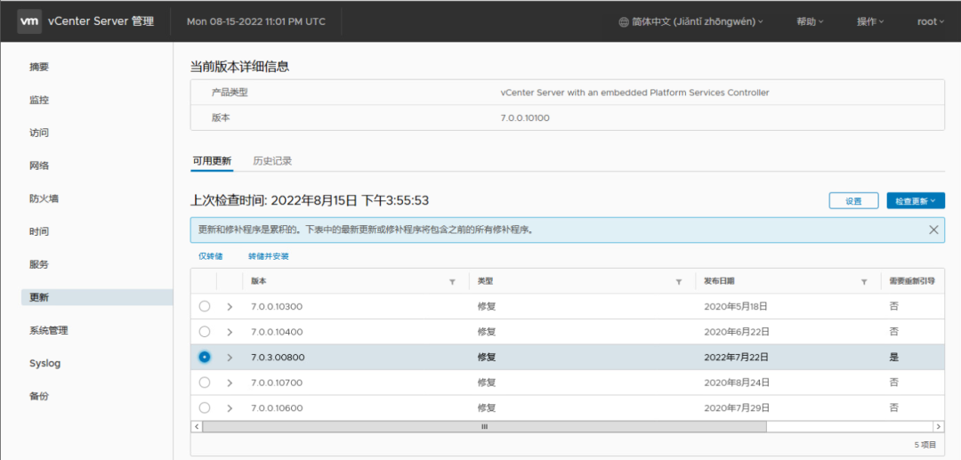Click the 仅转储 link

(211, 256)
